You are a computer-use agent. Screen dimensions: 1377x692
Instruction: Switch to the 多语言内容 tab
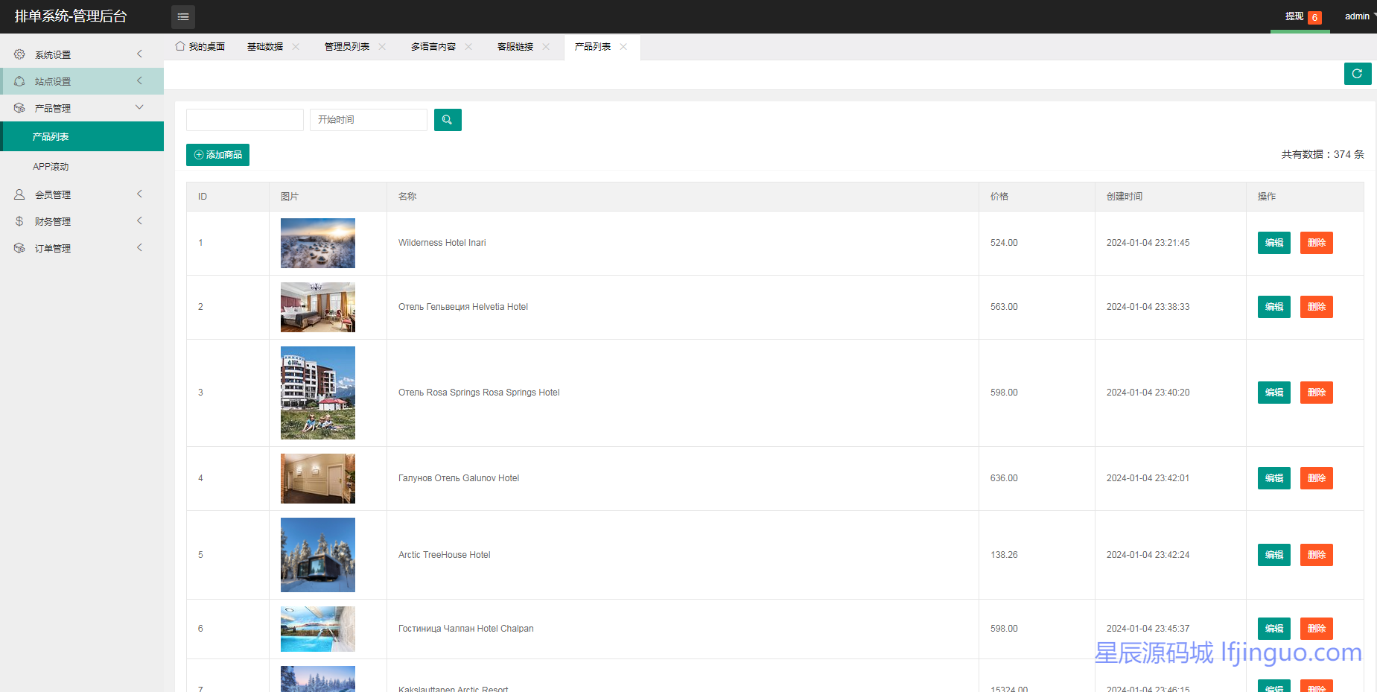coord(433,47)
